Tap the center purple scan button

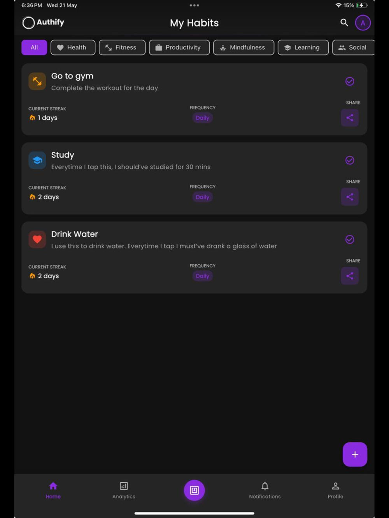point(194,490)
